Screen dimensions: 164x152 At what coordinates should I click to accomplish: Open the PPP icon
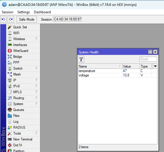coord(10,63)
